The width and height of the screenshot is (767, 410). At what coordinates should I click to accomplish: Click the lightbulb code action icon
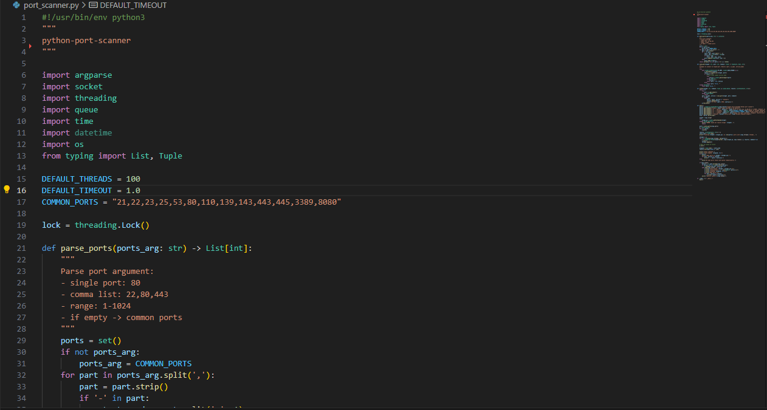[x=7, y=190]
